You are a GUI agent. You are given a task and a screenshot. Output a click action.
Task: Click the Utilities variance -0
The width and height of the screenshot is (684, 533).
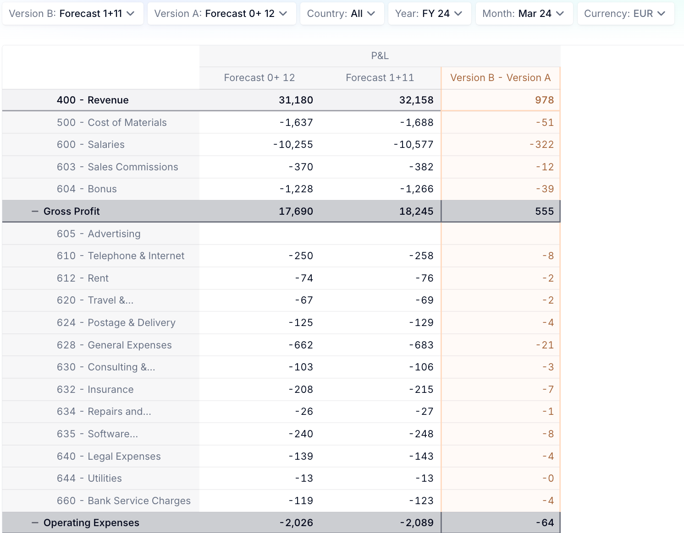click(x=548, y=479)
